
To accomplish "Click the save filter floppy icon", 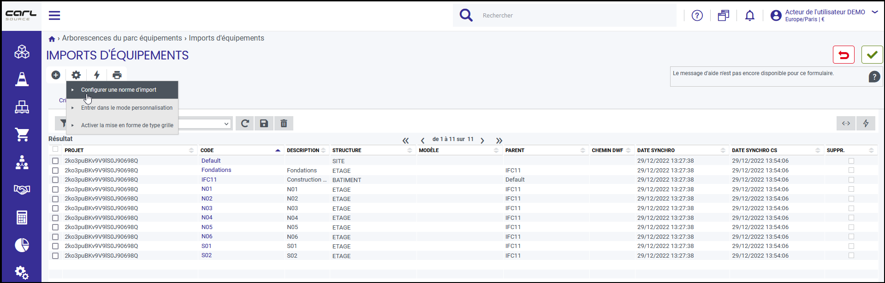I will pyautogui.click(x=264, y=124).
